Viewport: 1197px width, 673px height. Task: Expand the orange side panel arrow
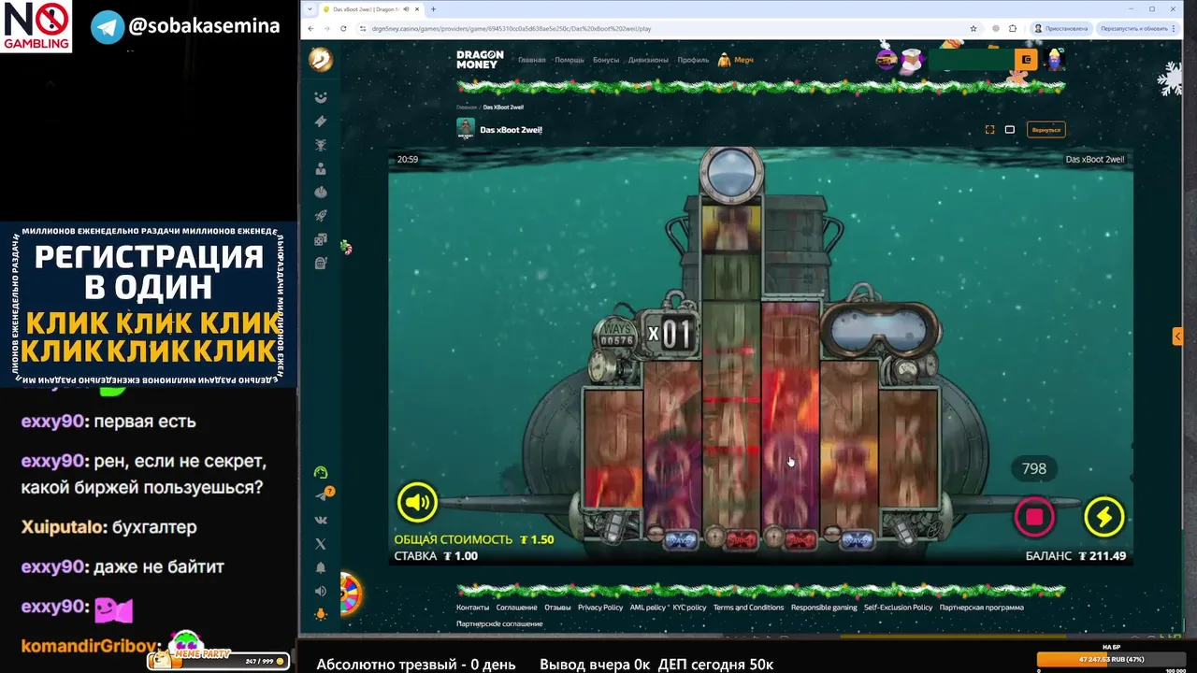pyautogui.click(x=1177, y=336)
